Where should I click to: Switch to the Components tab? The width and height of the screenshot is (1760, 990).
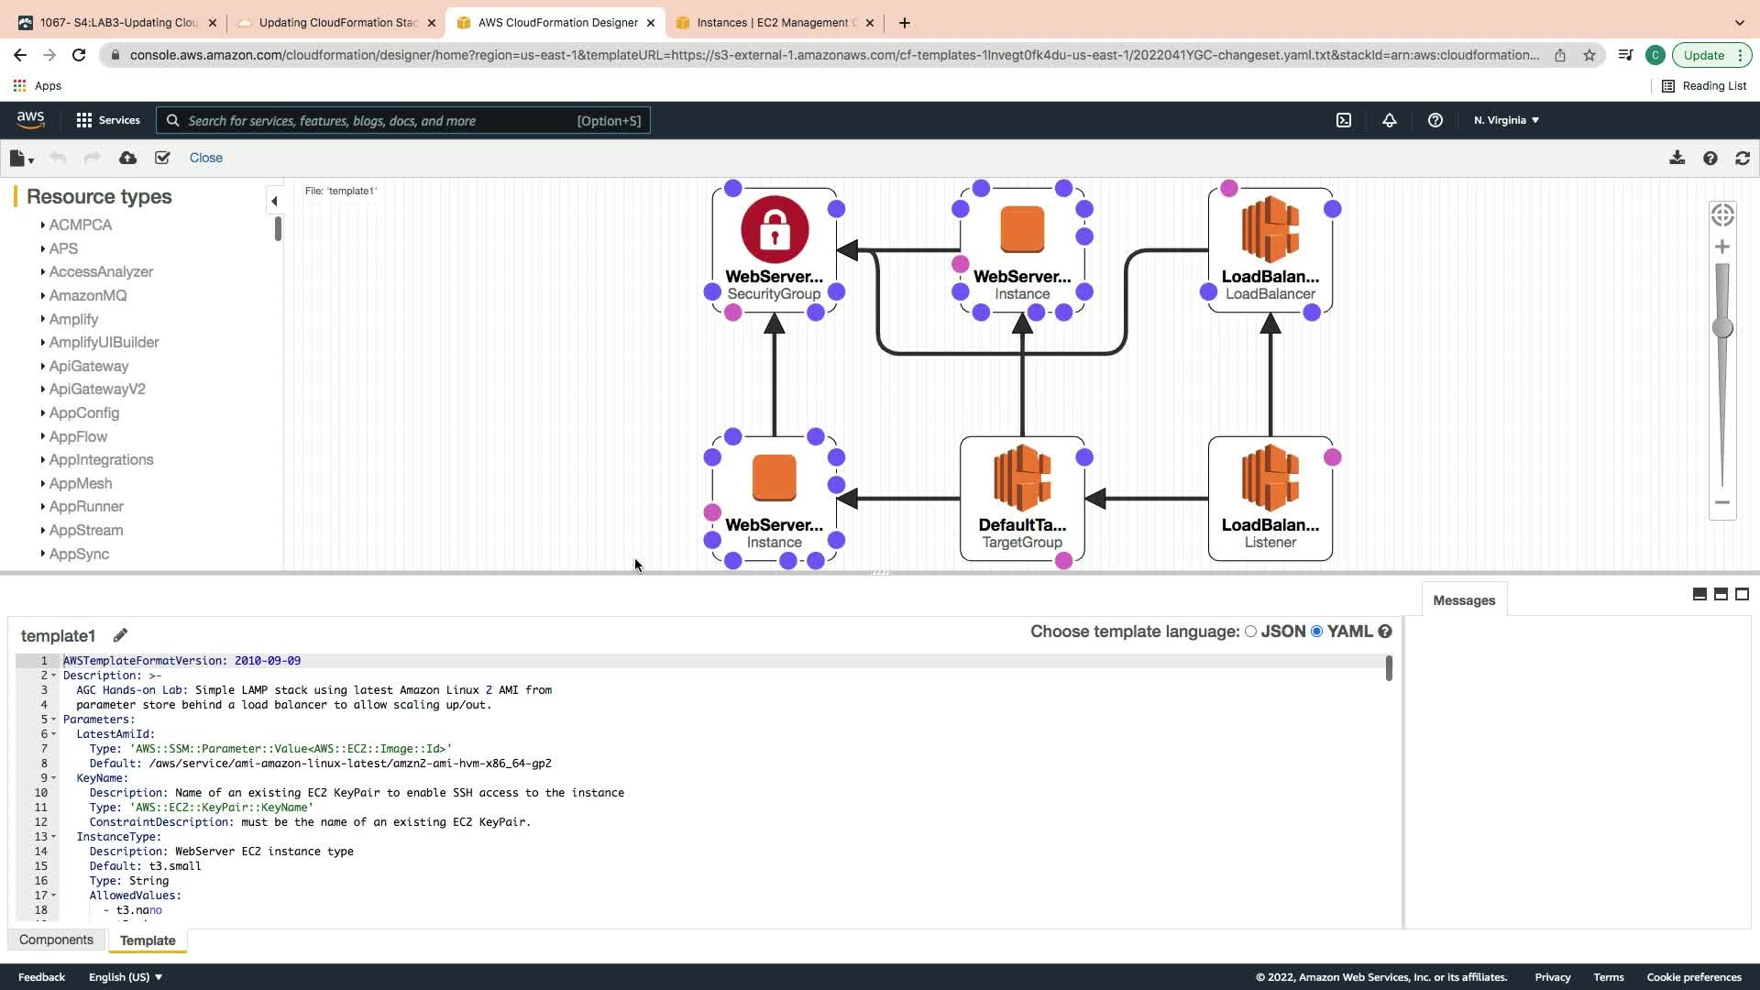click(x=56, y=940)
